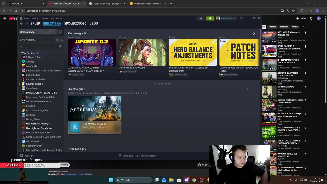Switch to REGENERUM browser tab

click(107, 4)
